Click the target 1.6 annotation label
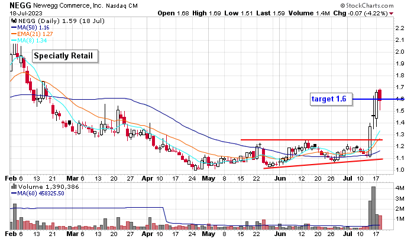Image resolution: width=414 pixels, height=239 pixels. click(x=331, y=99)
